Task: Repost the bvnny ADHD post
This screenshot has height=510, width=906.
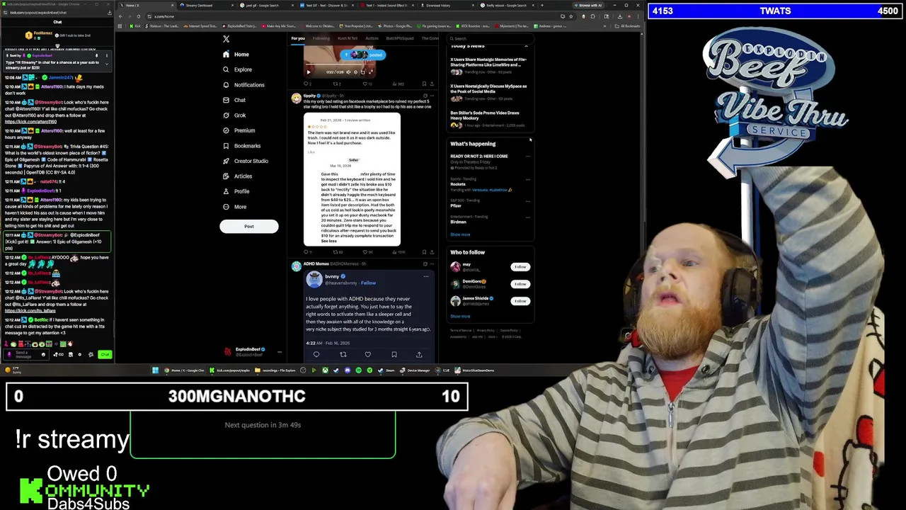Action: pos(343,355)
